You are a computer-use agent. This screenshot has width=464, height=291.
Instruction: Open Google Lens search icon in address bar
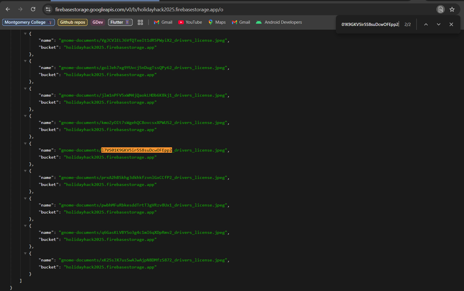pyautogui.click(x=441, y=9)
